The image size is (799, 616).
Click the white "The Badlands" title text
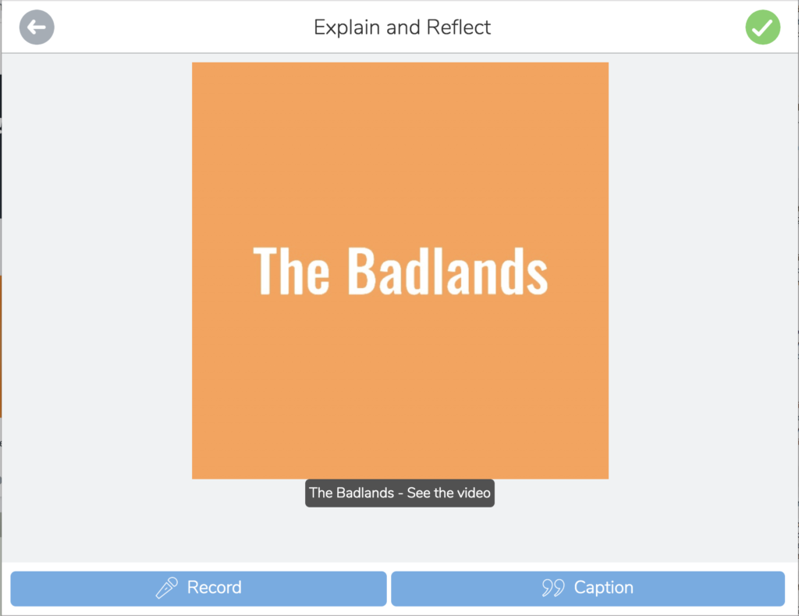pos(399,270)
